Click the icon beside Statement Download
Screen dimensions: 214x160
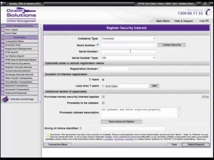click(3, 93)
